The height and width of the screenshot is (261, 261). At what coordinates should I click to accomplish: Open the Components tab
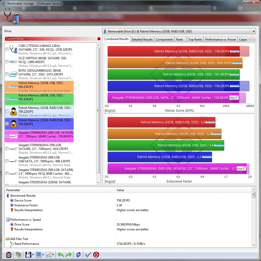coord(164,39)
